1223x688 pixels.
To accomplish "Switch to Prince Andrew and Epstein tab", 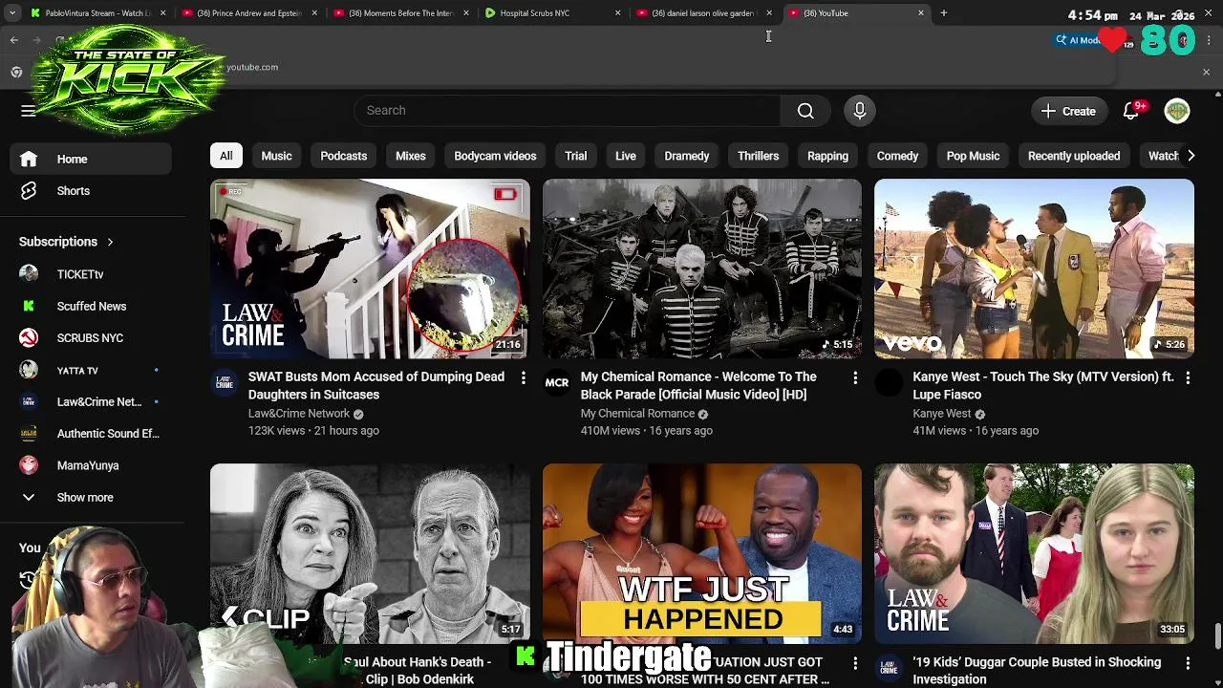I will point(248,13).
